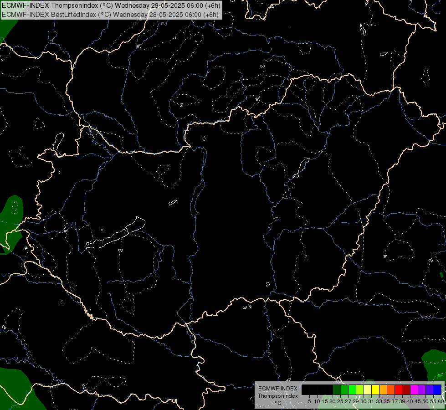The height and width of the screenshot is (410, 446).
Task: Click the dark green 20–25 legend swatch
Action: point(337,389)
